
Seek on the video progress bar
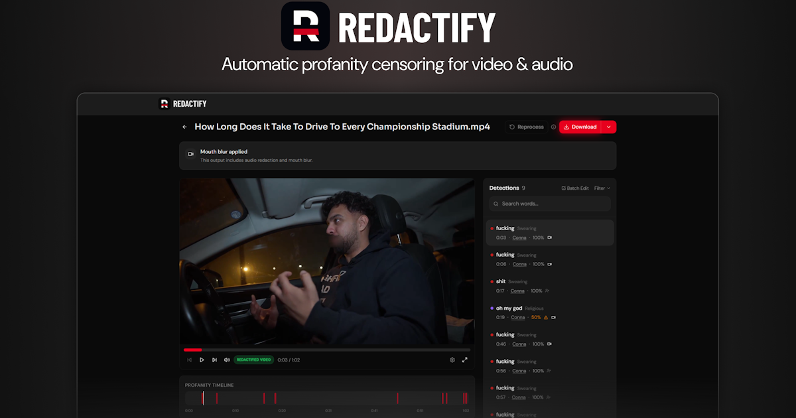(327, 350)
